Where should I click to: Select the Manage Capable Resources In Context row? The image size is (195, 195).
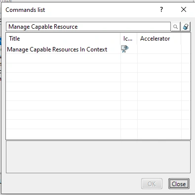coord(98,49)
